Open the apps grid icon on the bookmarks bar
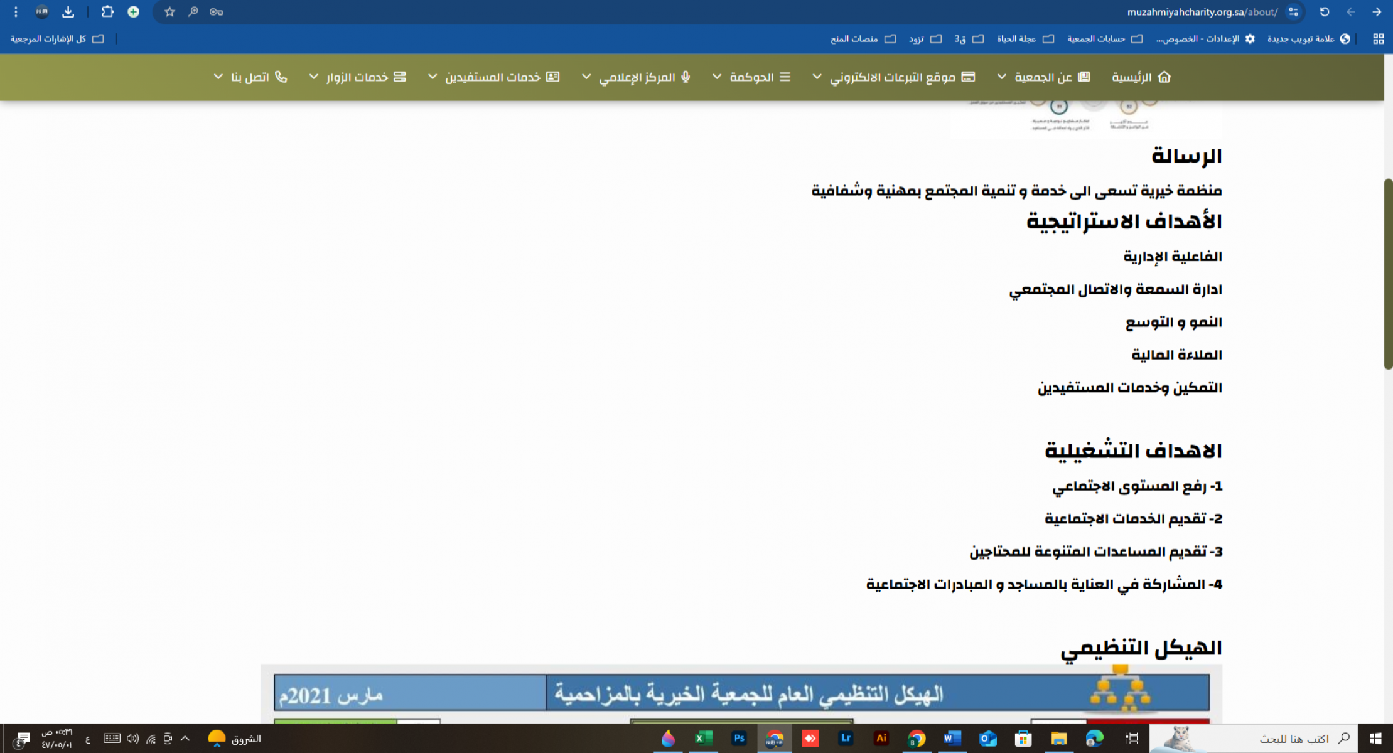 point(1379,39)
